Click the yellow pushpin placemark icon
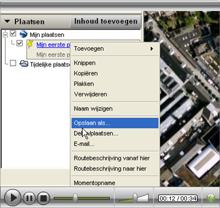 [30, 44]
